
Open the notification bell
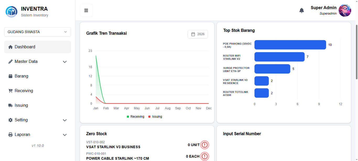(x=302, y=10)
